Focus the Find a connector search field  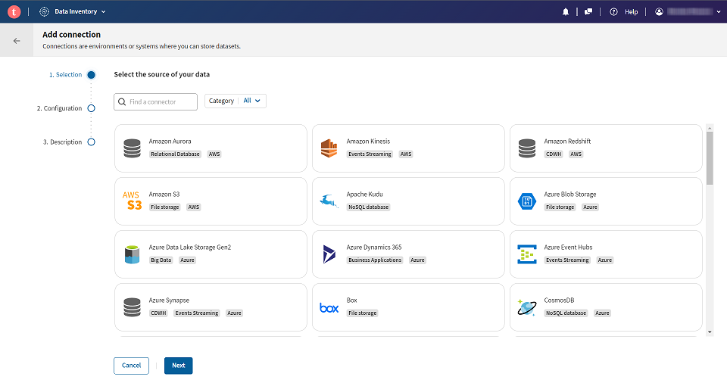coord(161,101)
